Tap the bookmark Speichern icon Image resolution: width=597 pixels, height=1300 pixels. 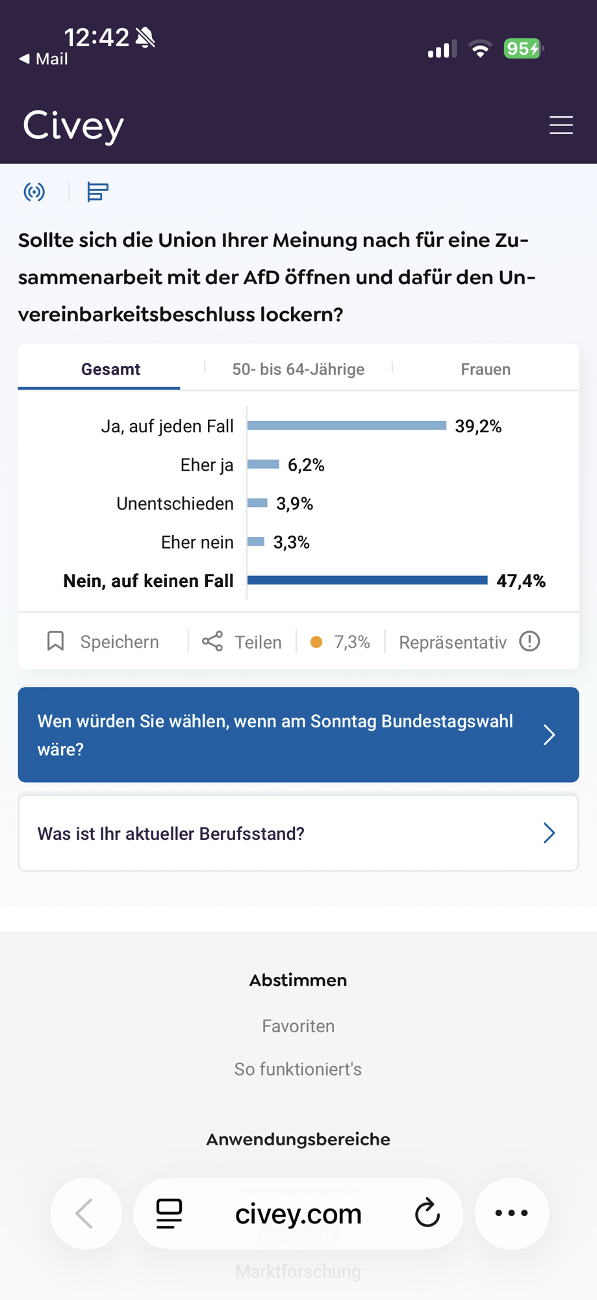click(x=56, y=642)
